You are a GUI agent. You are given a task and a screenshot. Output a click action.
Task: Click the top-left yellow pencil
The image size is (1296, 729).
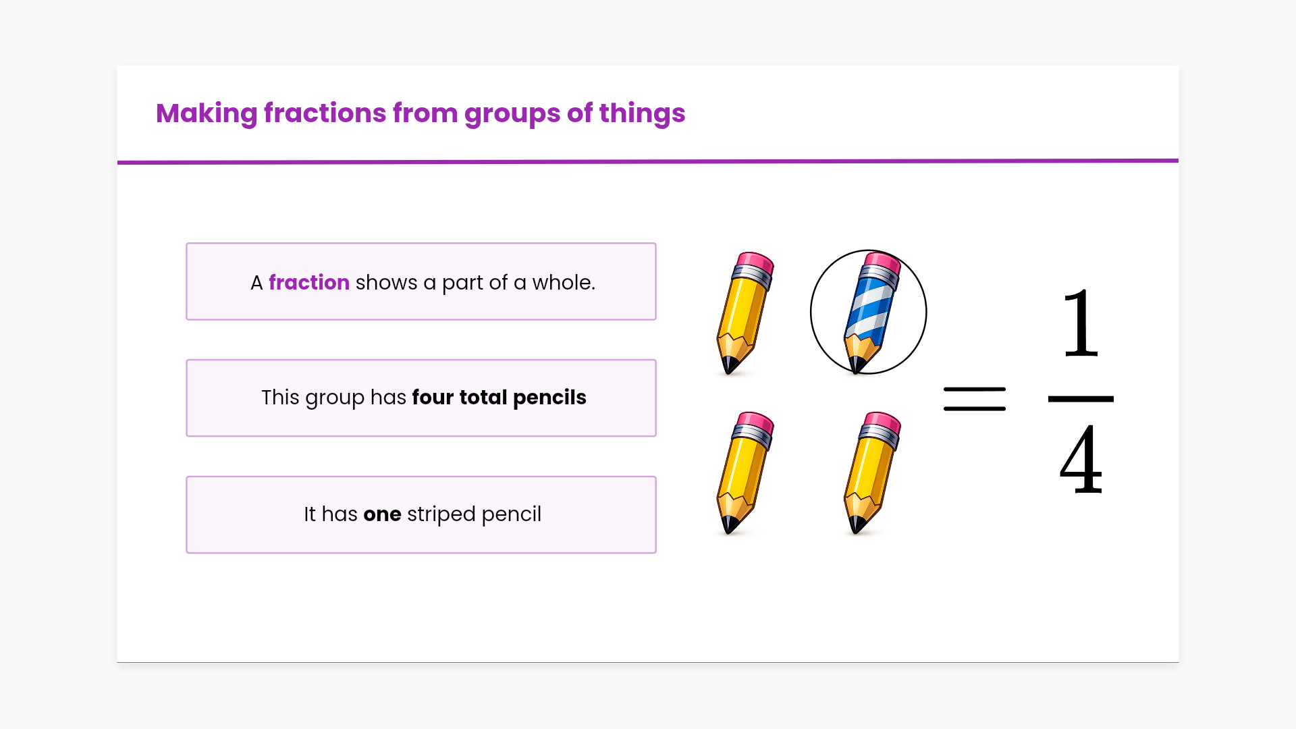(743, 313)
